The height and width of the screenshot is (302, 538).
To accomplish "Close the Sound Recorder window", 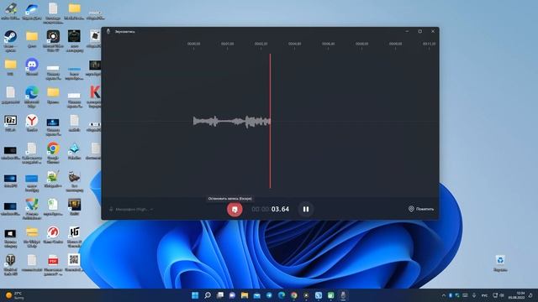I will coord(433,31).
